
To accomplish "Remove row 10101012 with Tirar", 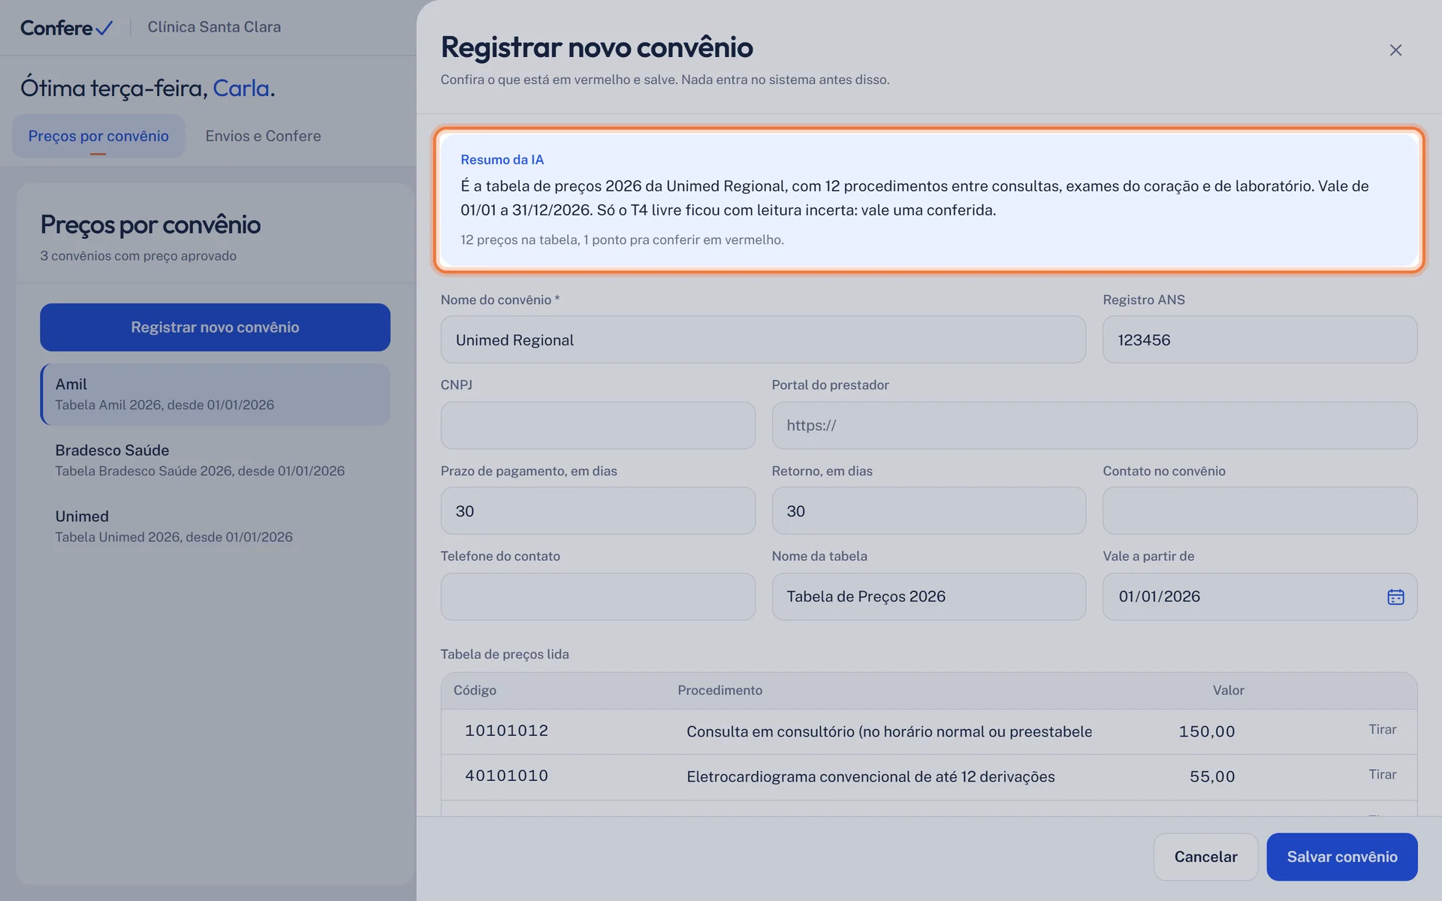I will 1382,729.
